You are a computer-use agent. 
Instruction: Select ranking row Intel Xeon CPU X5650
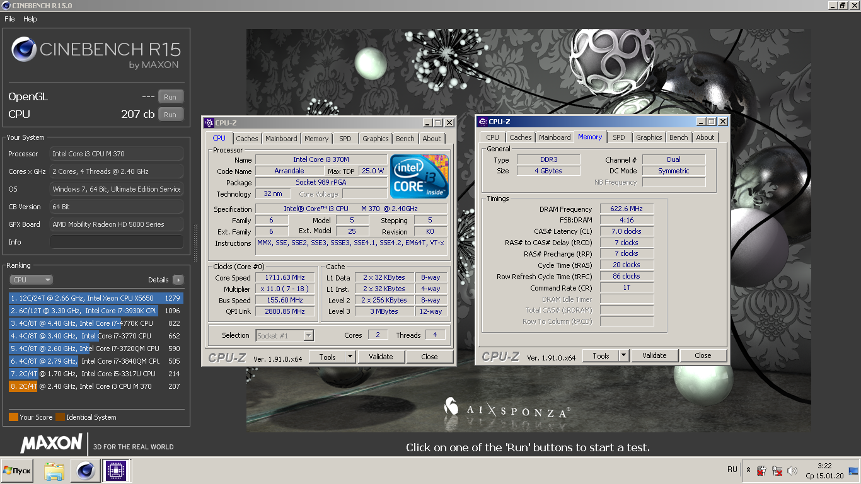96,298
